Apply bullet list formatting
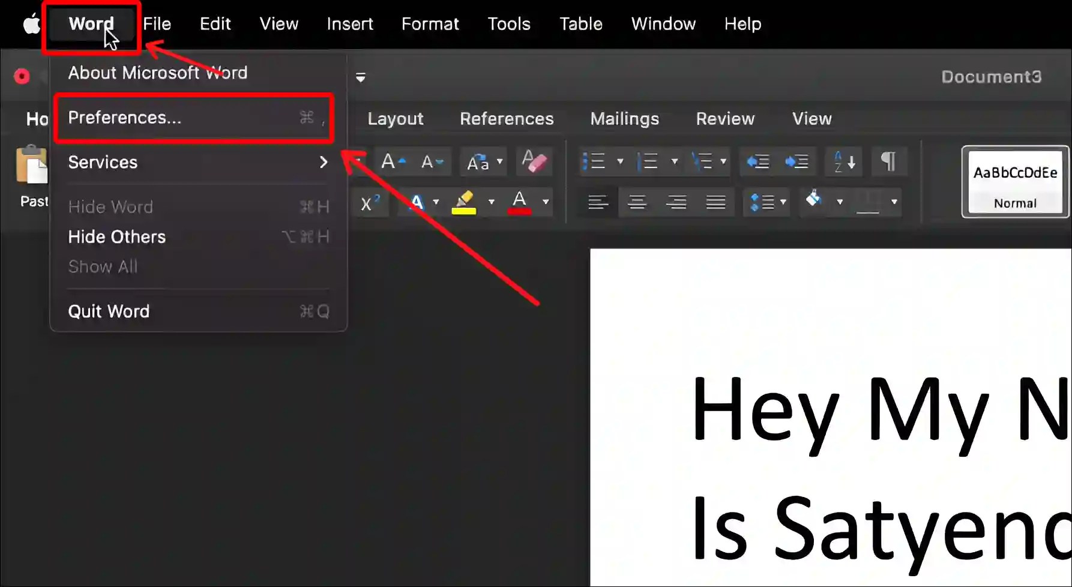This screenshot has width=1072, height=587. [x=593, y=161]
